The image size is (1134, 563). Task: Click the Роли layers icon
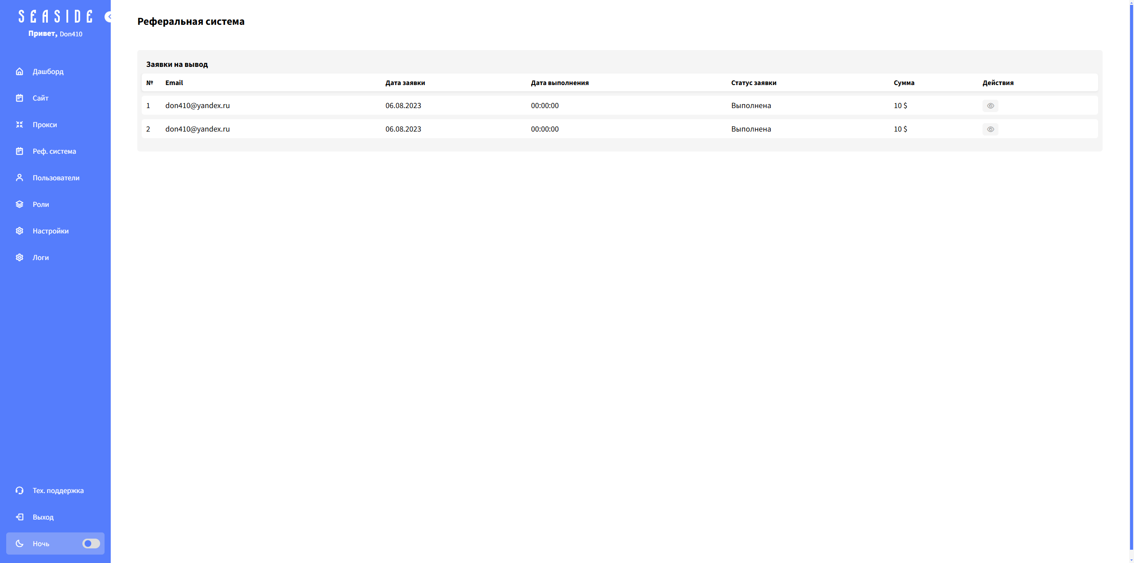tap(19, 204)
